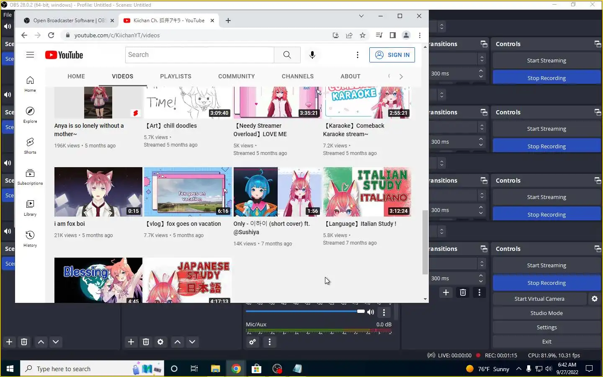Open transition properties dots beside trash icon
603x377 pixels.
[479, 292]
